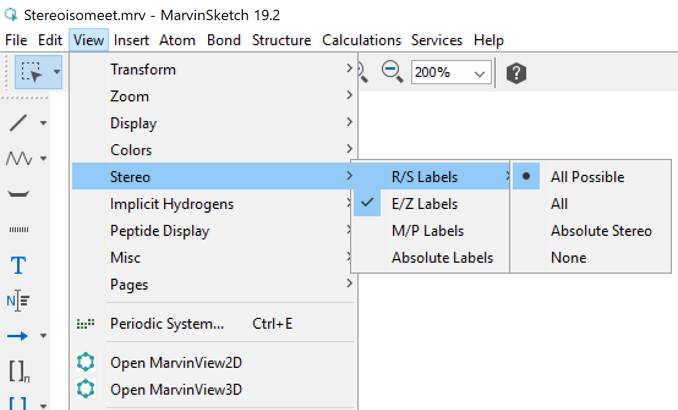Expand the selection tool dropdown arrow
678x410 pixels.
click(x=56, y=72)
